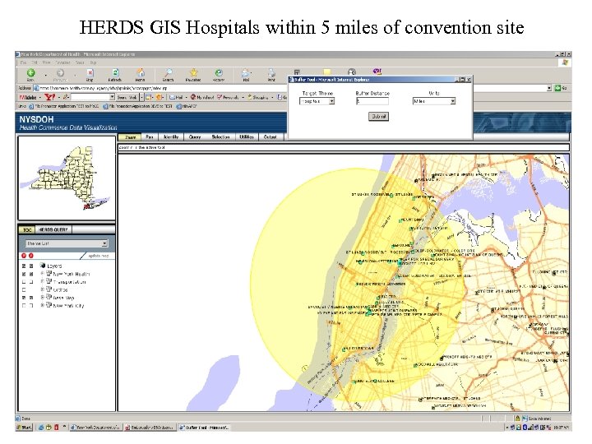The height and width of the screenshot is (444, 592).
Task: Open the second Links bar shortcut, File Promotion Application DEVS
Action: tap(138, 106)
